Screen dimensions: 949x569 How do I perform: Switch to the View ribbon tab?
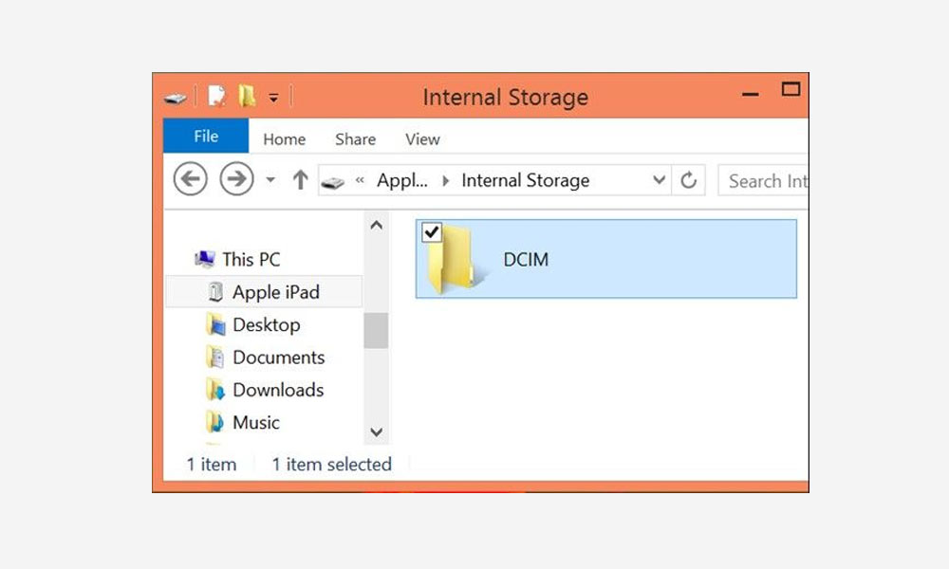(422, 139)
